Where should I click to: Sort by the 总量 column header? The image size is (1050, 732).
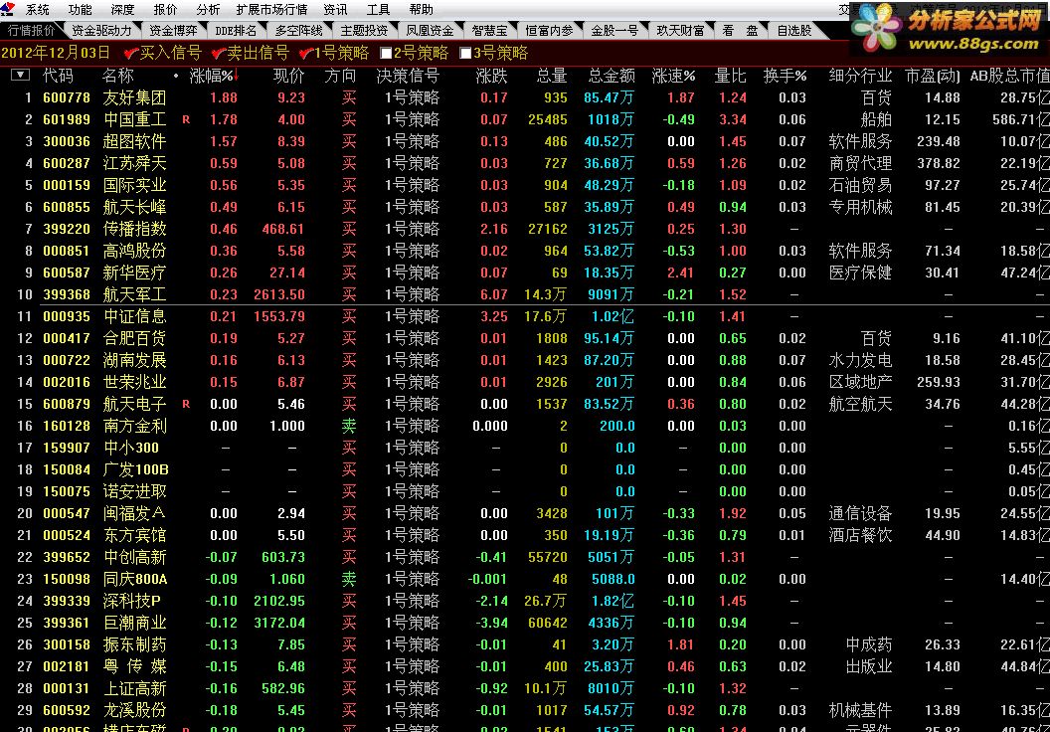point(552,76)
